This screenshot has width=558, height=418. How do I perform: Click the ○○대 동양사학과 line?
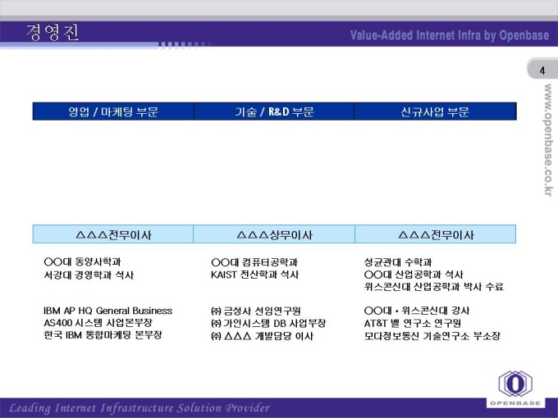pos(83,262)
